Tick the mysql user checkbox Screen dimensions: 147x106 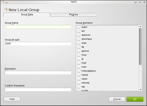[78, 75]
